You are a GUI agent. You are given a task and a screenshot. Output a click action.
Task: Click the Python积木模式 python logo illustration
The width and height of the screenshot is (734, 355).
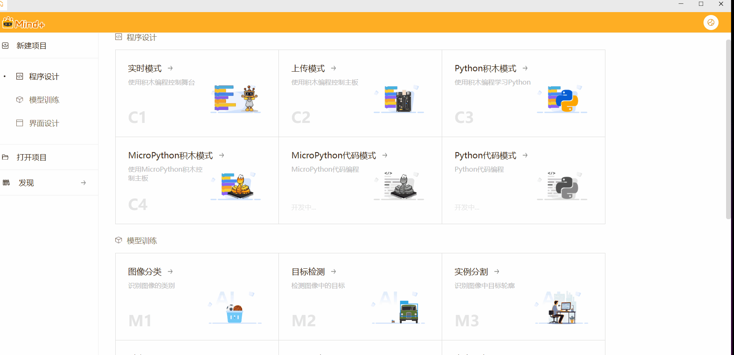[x=562, y=99]
